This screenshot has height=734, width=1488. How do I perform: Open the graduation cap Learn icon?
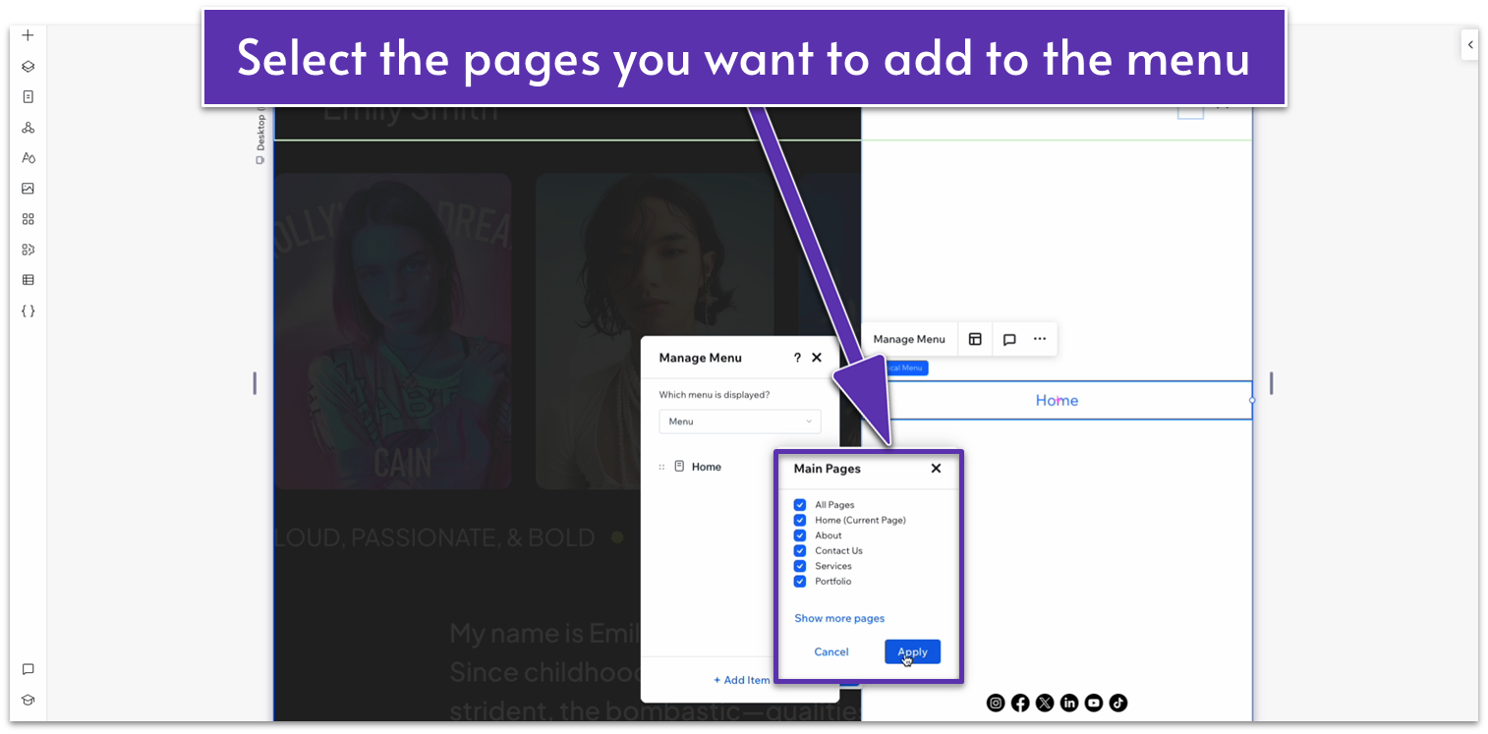tap(28, 700)
